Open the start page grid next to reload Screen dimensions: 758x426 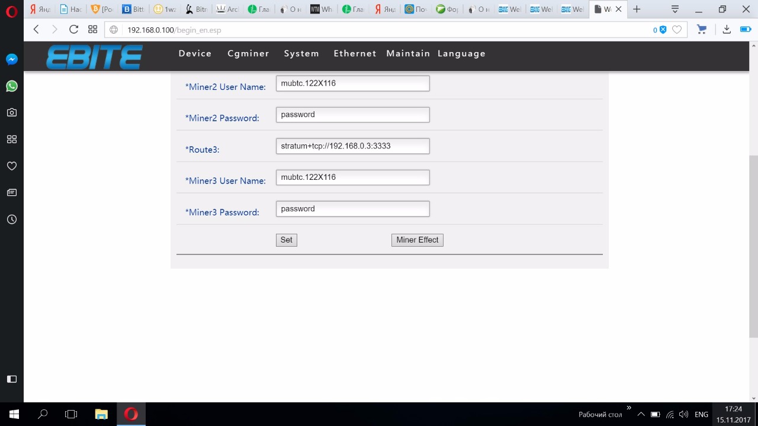click(x=92, y=30)
